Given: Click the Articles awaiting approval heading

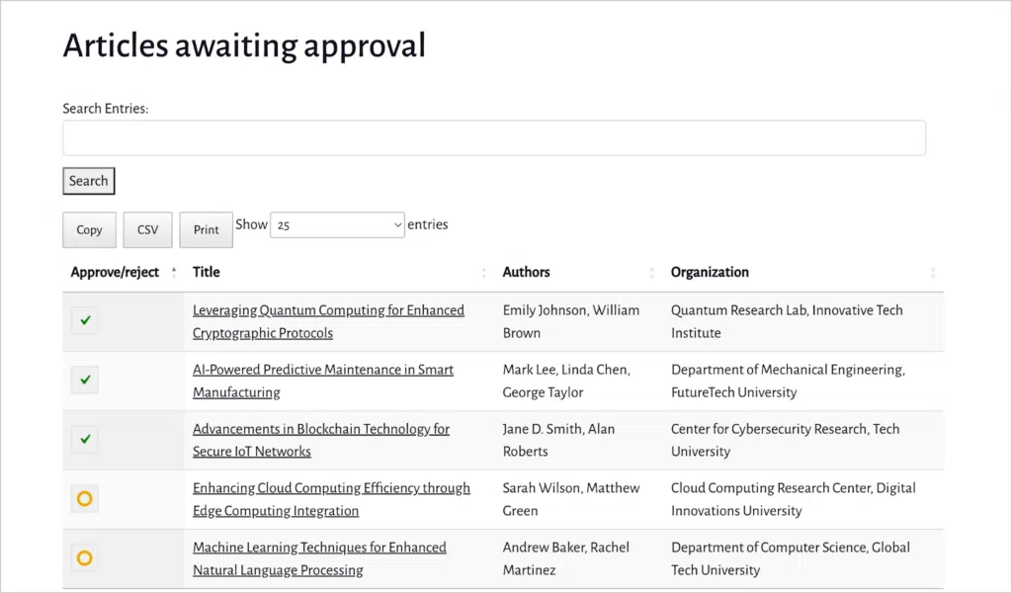Looking at the screenshot, I should click(244, 45).
